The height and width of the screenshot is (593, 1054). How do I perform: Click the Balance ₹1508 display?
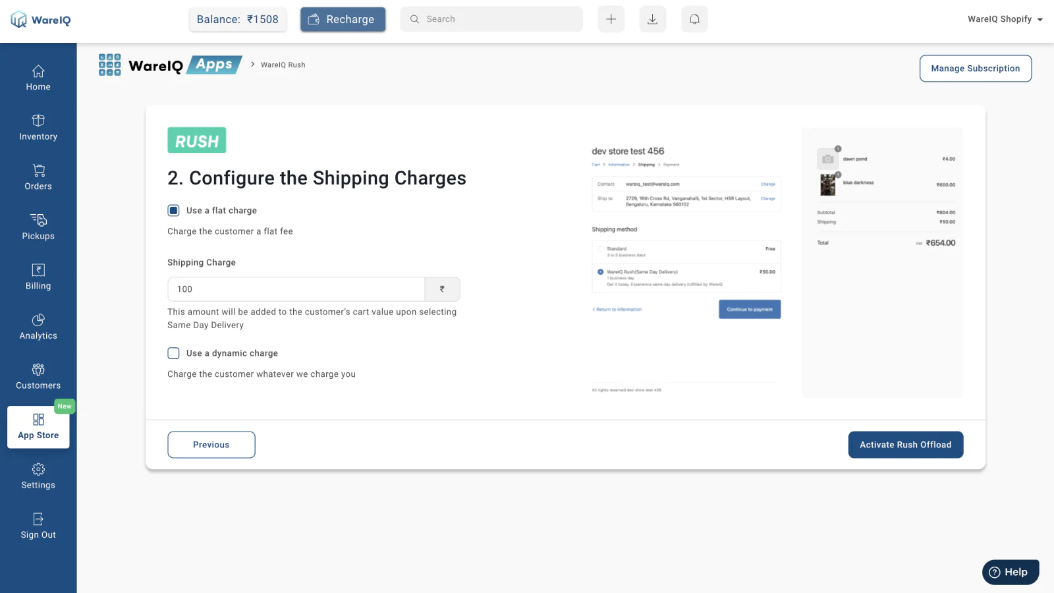238,19
